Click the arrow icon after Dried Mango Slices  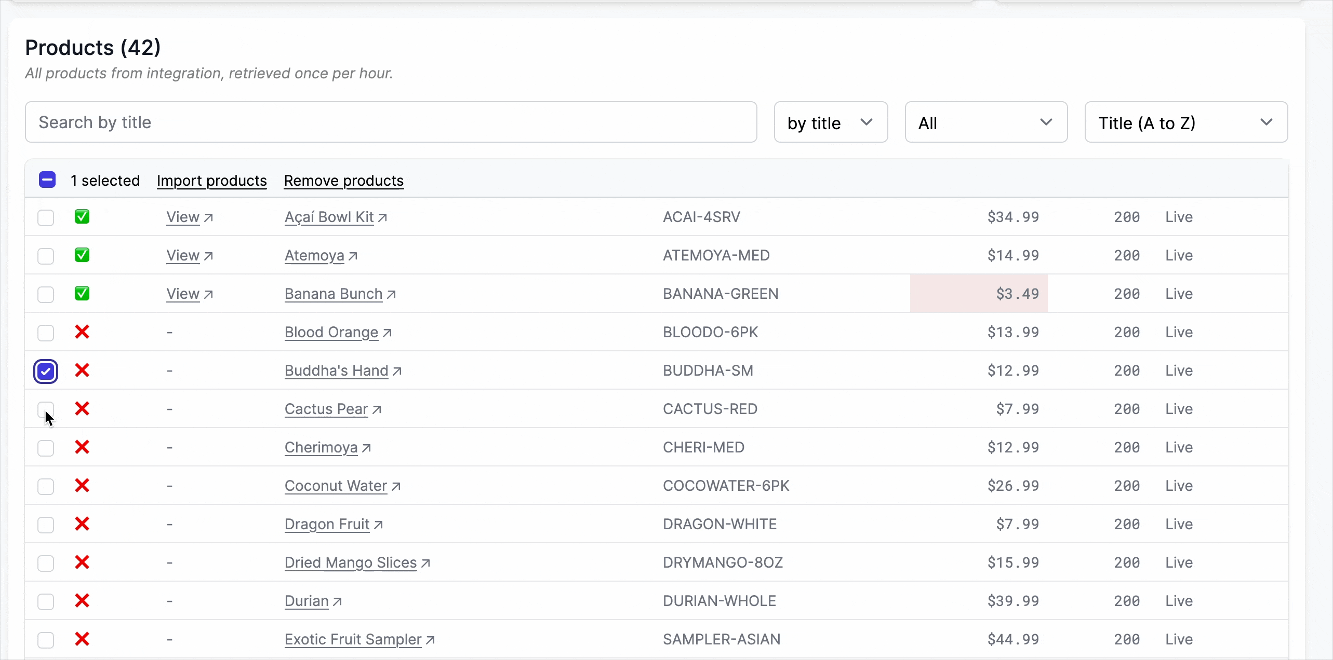click(426, 563)
